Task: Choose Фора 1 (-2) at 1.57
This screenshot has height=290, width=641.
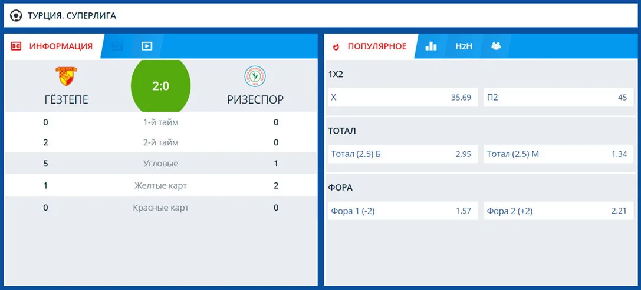Action: [x=402, y=211]
